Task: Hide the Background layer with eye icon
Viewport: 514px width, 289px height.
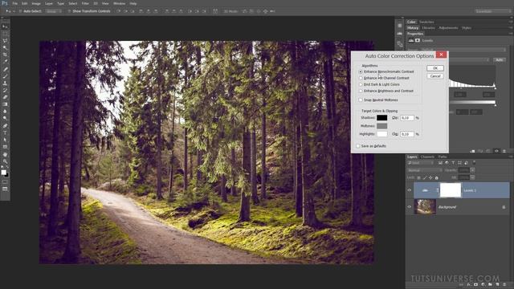Action: click(409, 207)
